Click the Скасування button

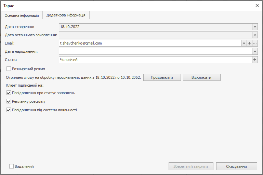pos(236,166)
